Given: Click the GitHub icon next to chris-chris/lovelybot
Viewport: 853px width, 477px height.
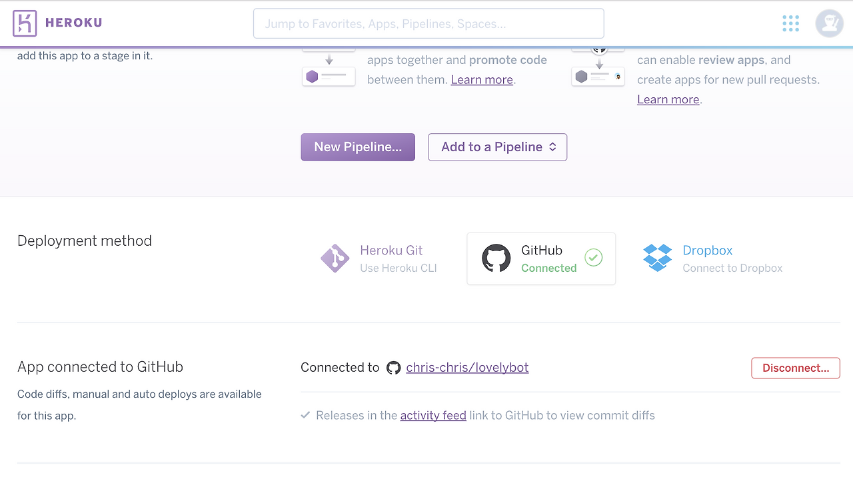Looking at the screenshot, I should pyautogui.click(x=394, y=368).
